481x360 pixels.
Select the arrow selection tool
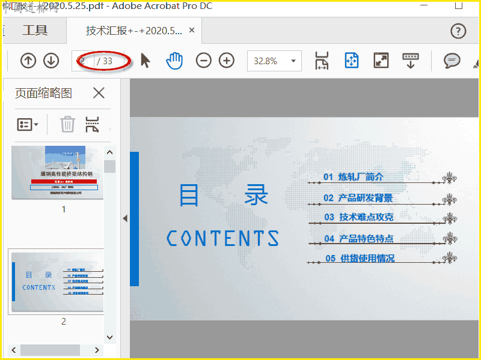146,61
